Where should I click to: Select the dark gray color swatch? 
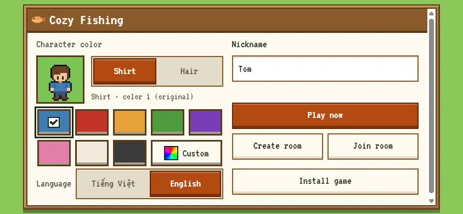pyautogui.click(x=129, y=153)
